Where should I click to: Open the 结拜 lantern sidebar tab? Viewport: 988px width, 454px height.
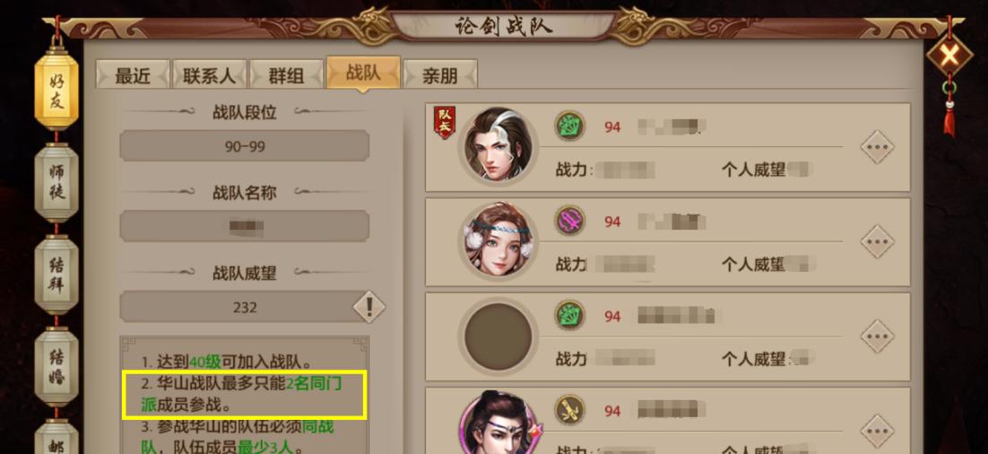tap(56, 274)
